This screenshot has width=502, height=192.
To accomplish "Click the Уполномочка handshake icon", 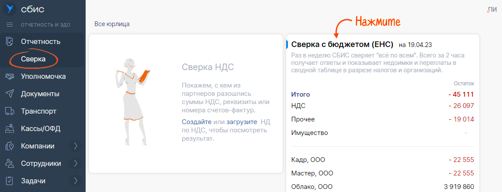I will click(10, 77).
